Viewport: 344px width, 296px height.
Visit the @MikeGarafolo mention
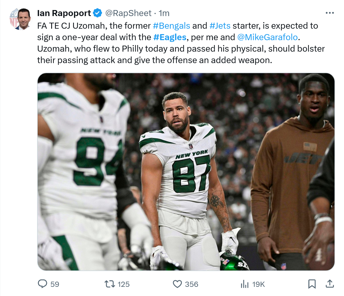[267, 37]
